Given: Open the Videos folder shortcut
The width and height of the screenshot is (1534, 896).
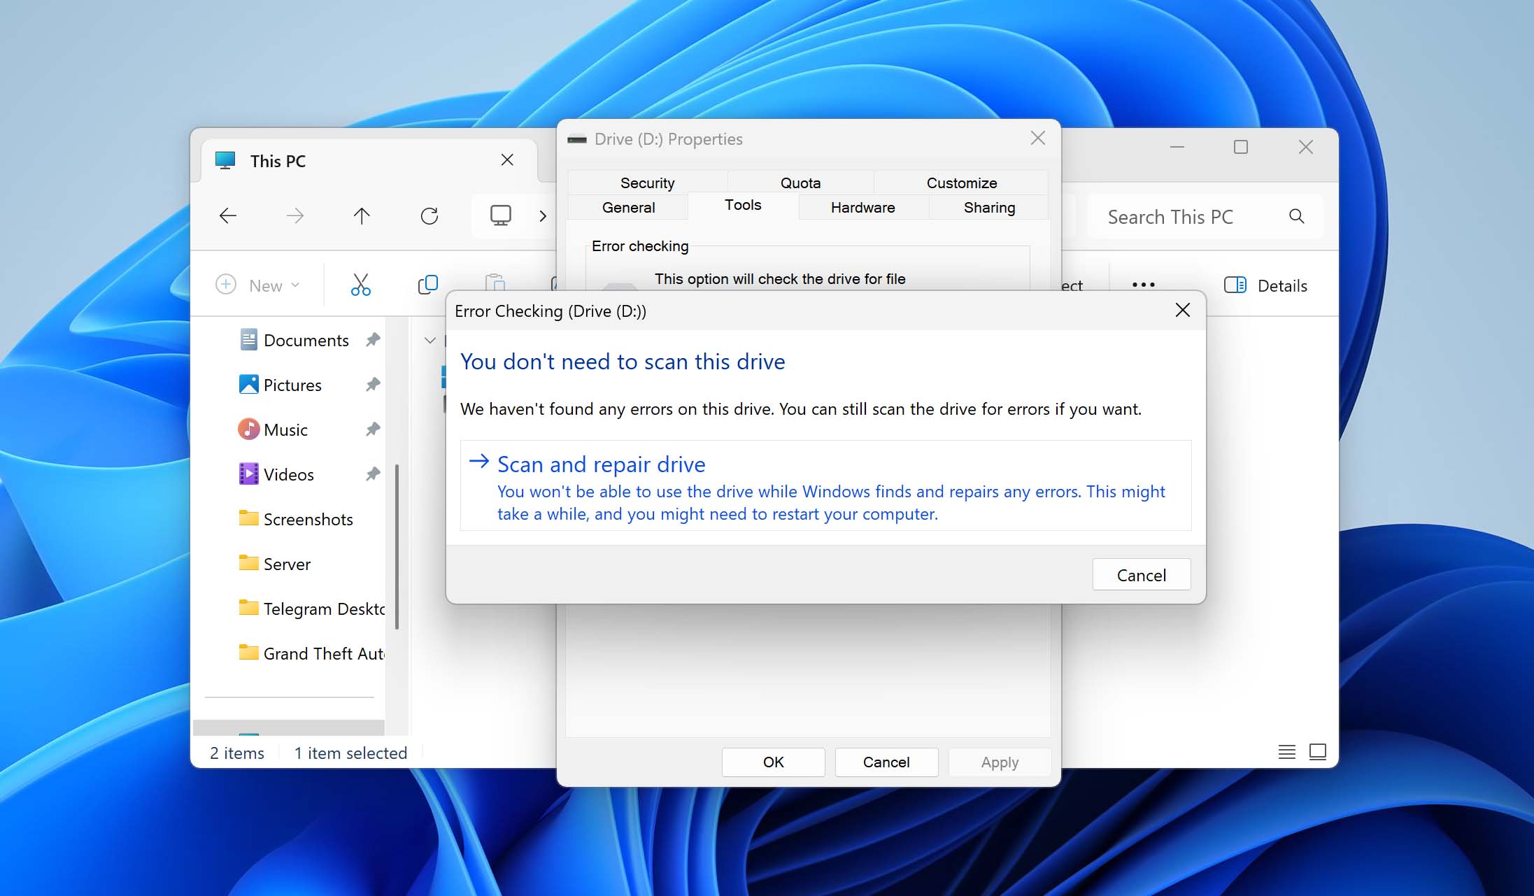Looking at the screenshot, I should 287,474.
